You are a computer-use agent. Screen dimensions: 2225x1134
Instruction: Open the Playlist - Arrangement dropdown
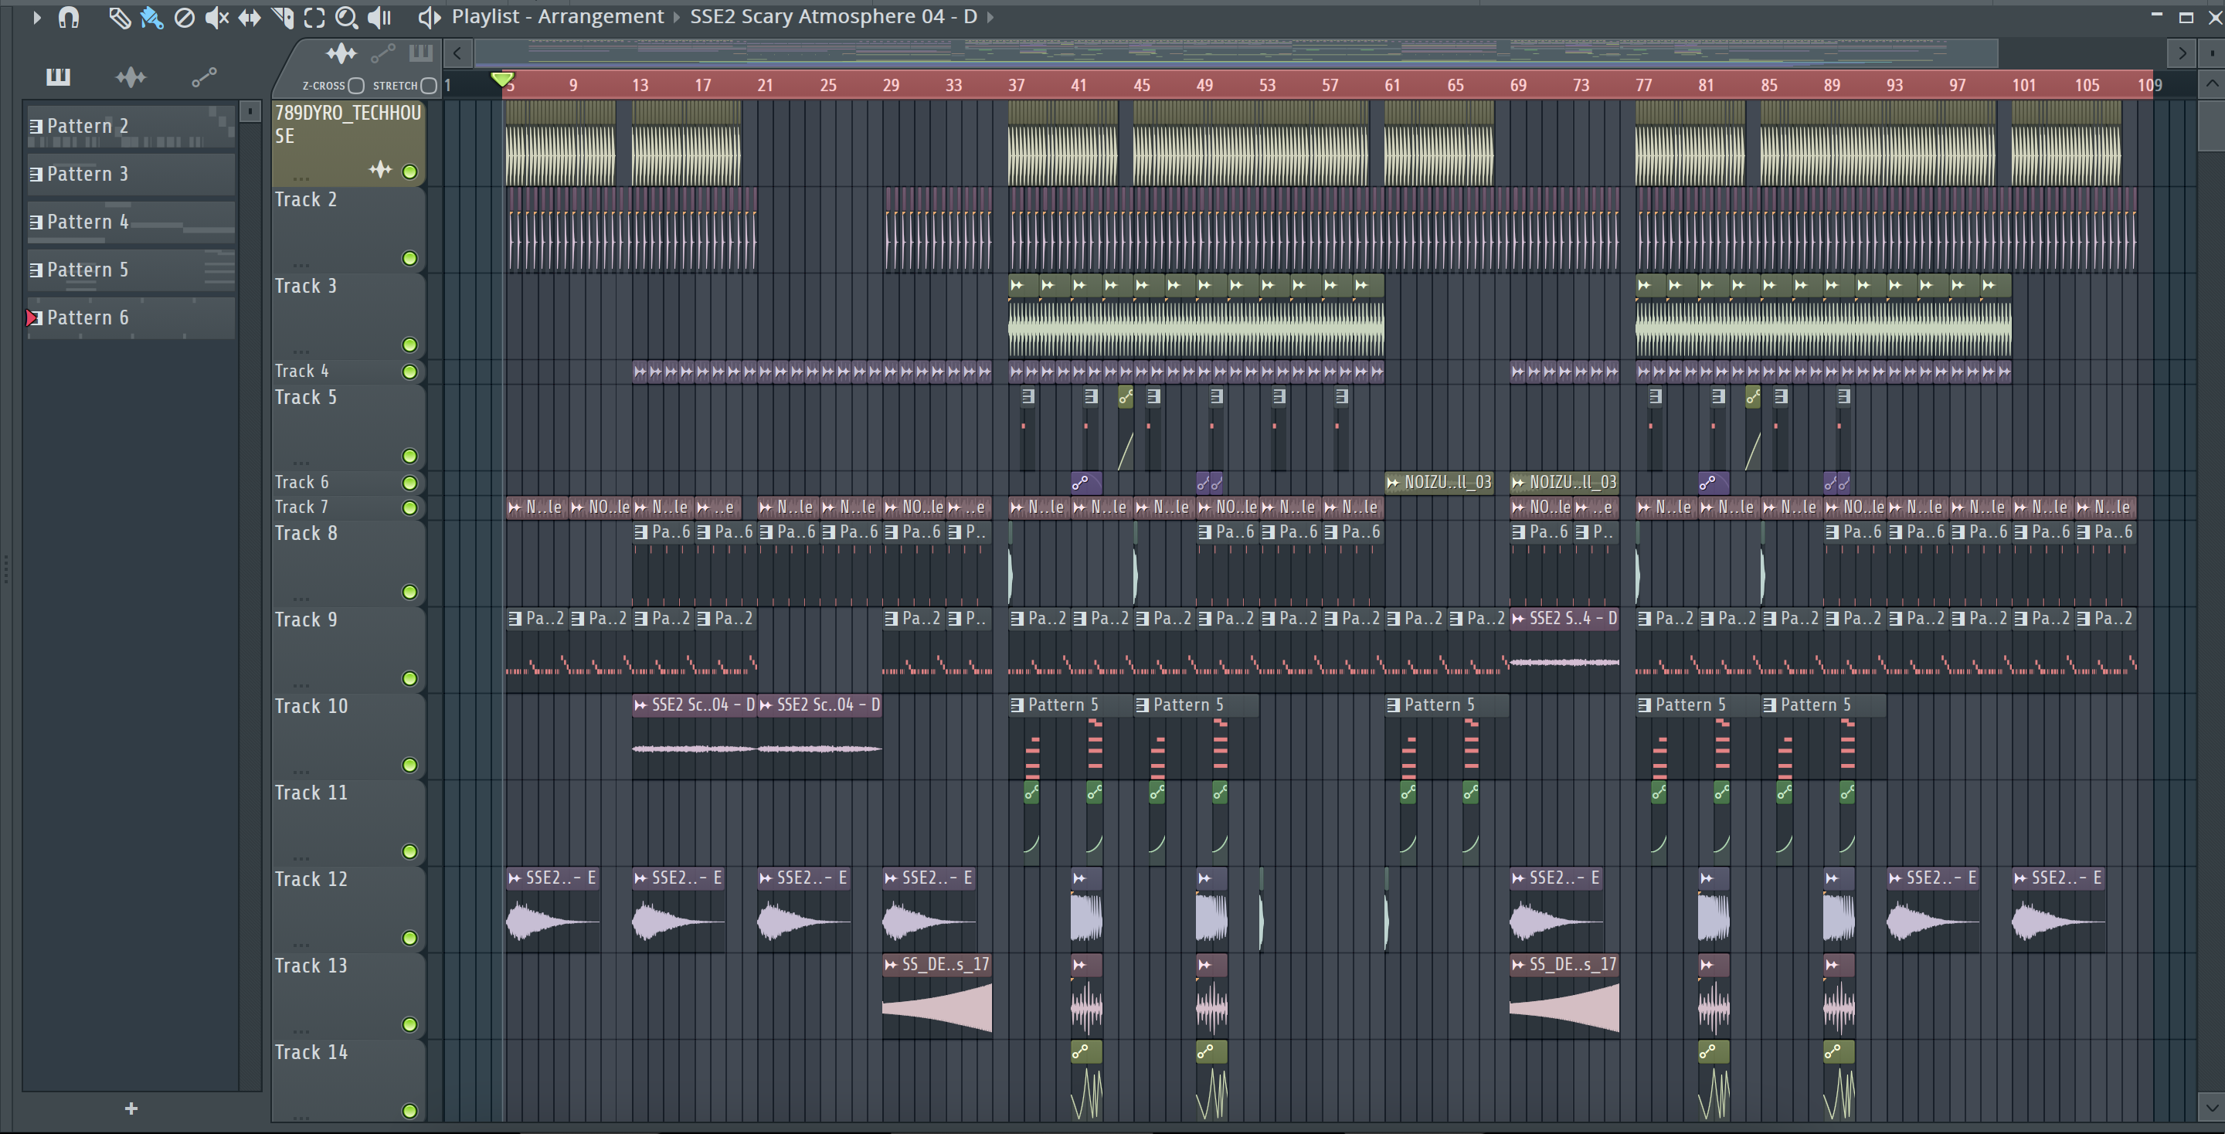[558, 16]
